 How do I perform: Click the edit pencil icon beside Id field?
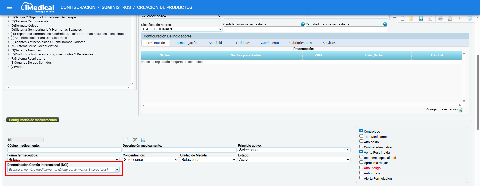click(135, 140)
